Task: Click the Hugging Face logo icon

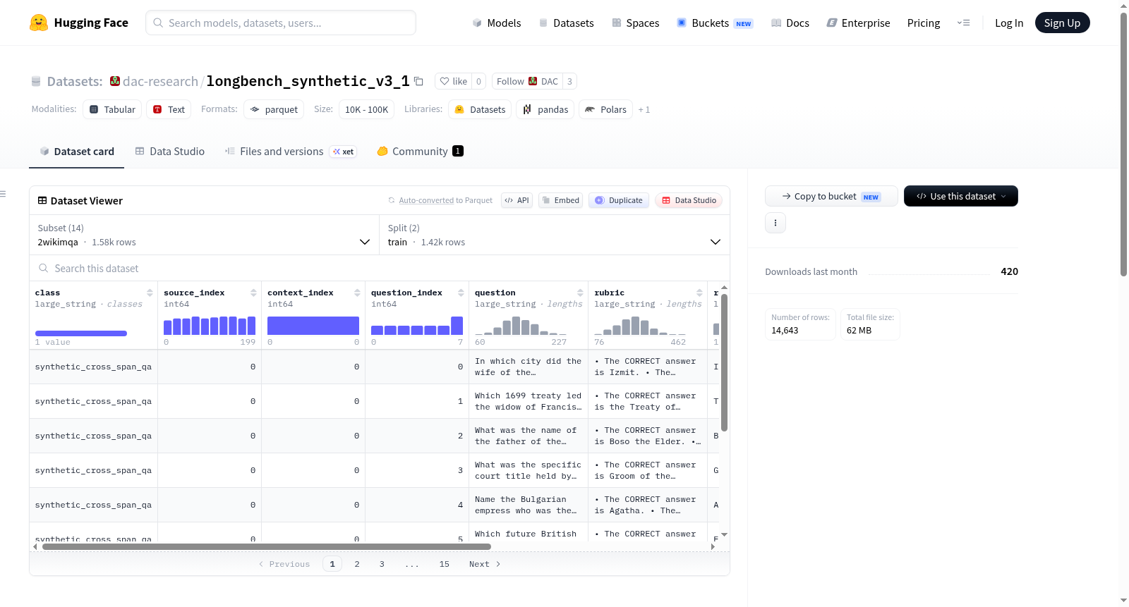Action: (x=39, y=23)
